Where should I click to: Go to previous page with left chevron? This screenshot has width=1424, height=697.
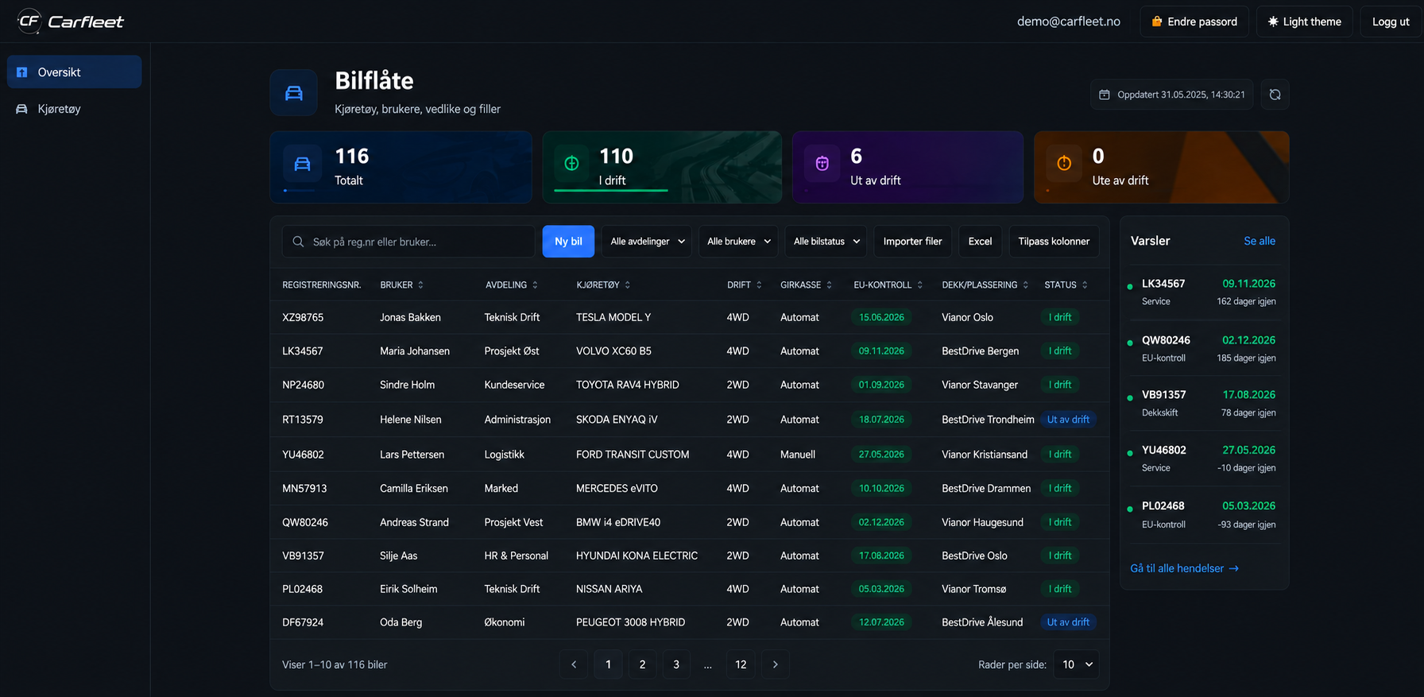(574, 664)
